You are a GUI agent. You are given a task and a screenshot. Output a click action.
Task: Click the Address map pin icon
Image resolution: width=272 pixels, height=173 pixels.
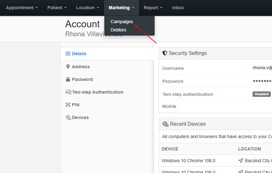click(x=68, y=67)
